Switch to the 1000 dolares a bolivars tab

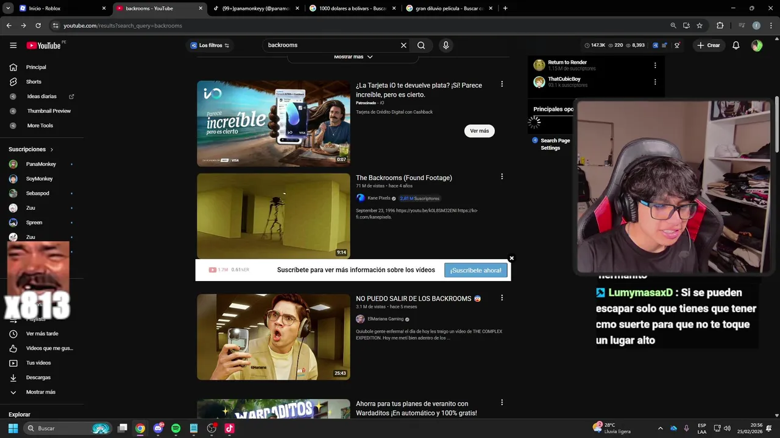pos(352,9)
